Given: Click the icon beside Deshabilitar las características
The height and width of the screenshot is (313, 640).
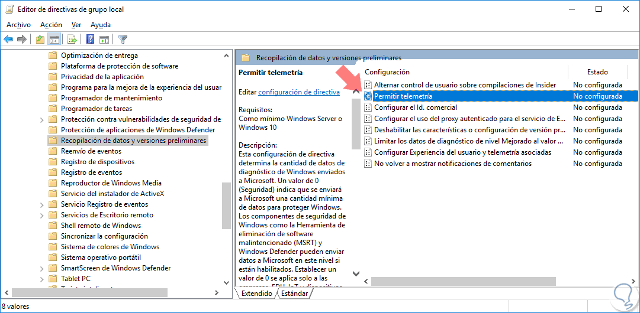Looking at the screenshot, I should (368, 130).
